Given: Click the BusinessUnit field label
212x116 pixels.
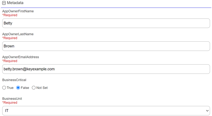Looking at the screenshot, I should tap(12, 99).
